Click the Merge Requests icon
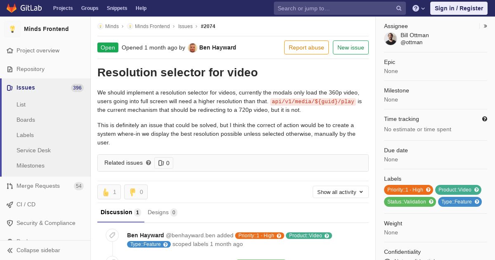495x260 pixels. (10, 186)
